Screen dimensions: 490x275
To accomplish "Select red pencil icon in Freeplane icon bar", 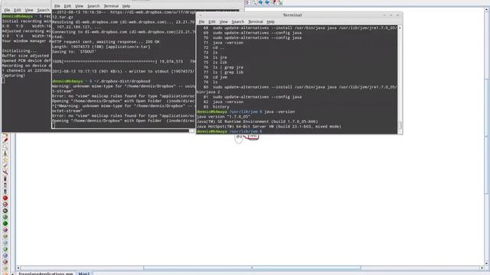I will (5, 141).
